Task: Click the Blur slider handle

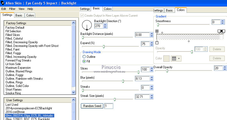Action: pyautogui.click(x=123, y=81)
